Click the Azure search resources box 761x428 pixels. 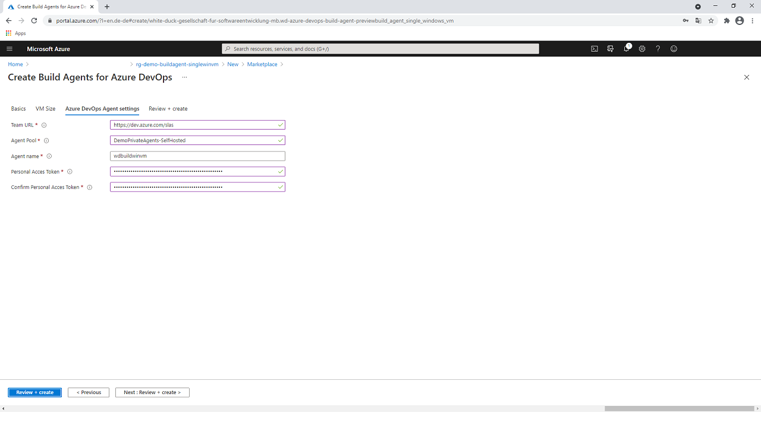(380, 49)
